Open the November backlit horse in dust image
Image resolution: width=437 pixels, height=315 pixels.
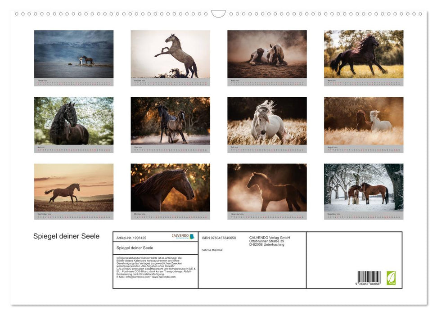point(267,188)
